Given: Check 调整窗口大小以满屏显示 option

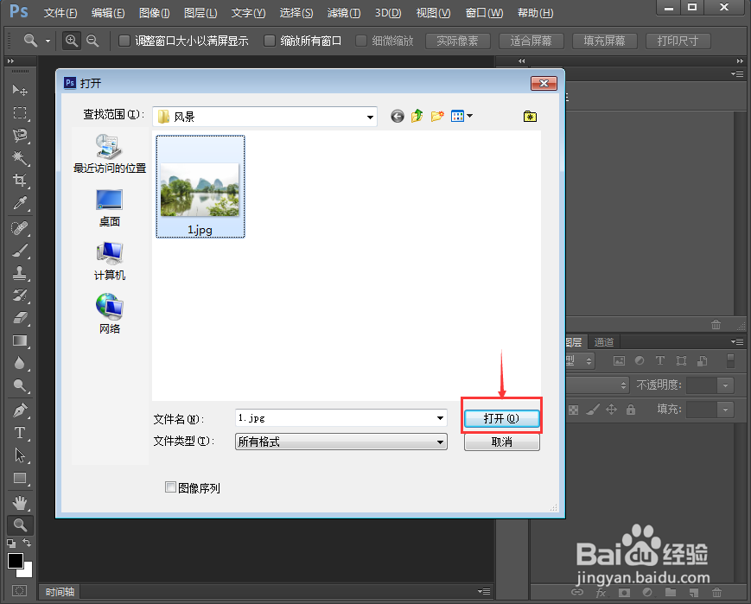Looking at the screenshot, I should click(124, 40).
